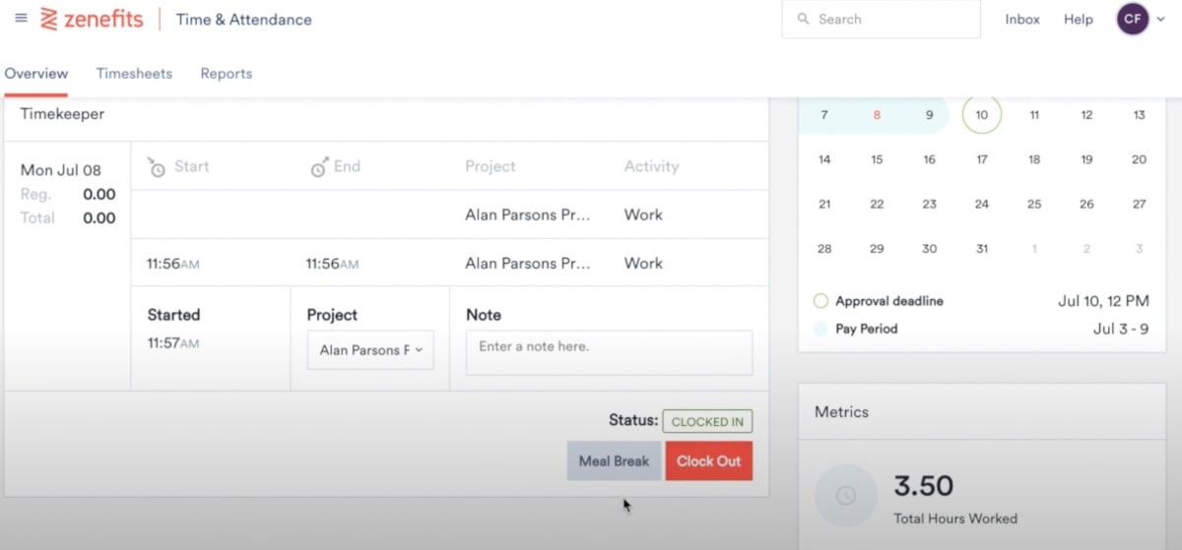Select July 18 on the calendar
The image size is (1182, 550).
[1034, 159]
